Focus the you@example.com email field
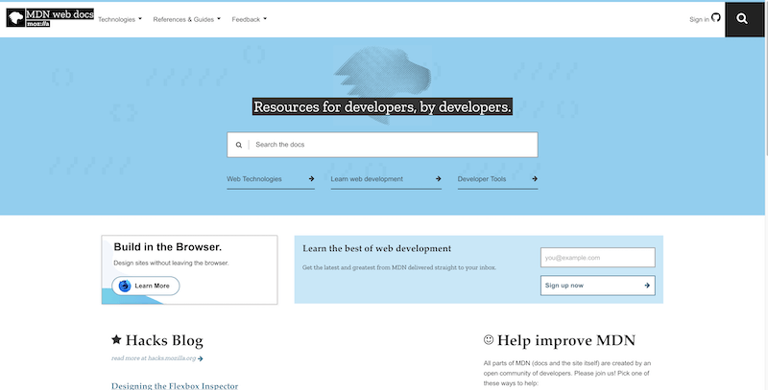 tap(597, 258)
